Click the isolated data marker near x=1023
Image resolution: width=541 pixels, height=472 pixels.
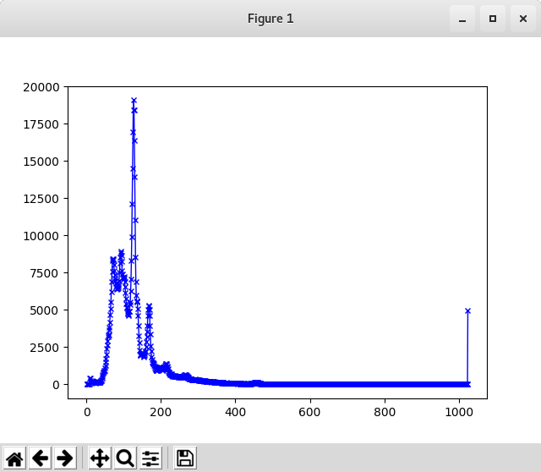[x=467, y=311]
